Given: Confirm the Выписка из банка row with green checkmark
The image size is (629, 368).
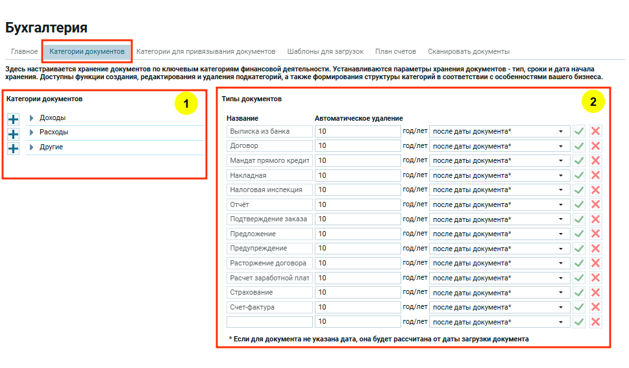Looking at the screenshot, I should (x=579, y=131).
